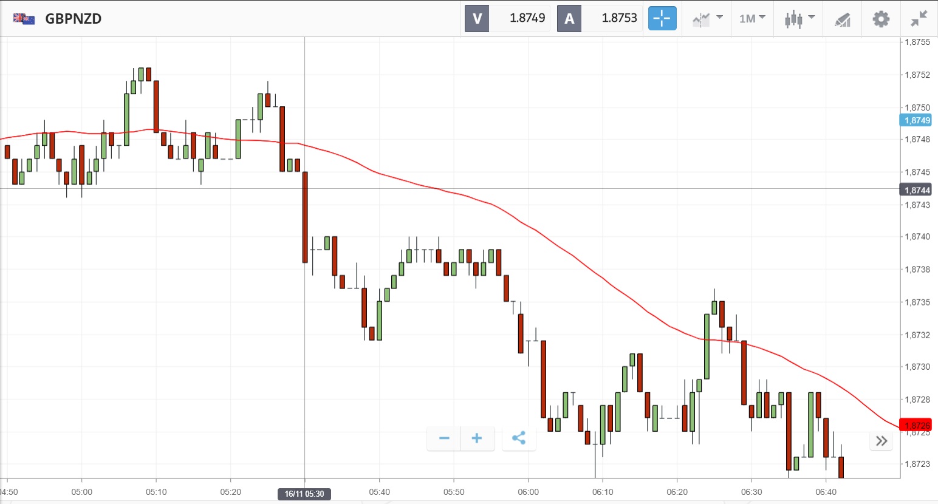Click the GBPNZD instrument name
This screenshot has width=938, height=504.
coord(73,18)
